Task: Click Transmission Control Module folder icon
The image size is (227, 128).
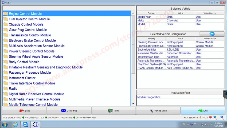Action: click(6, 35)
